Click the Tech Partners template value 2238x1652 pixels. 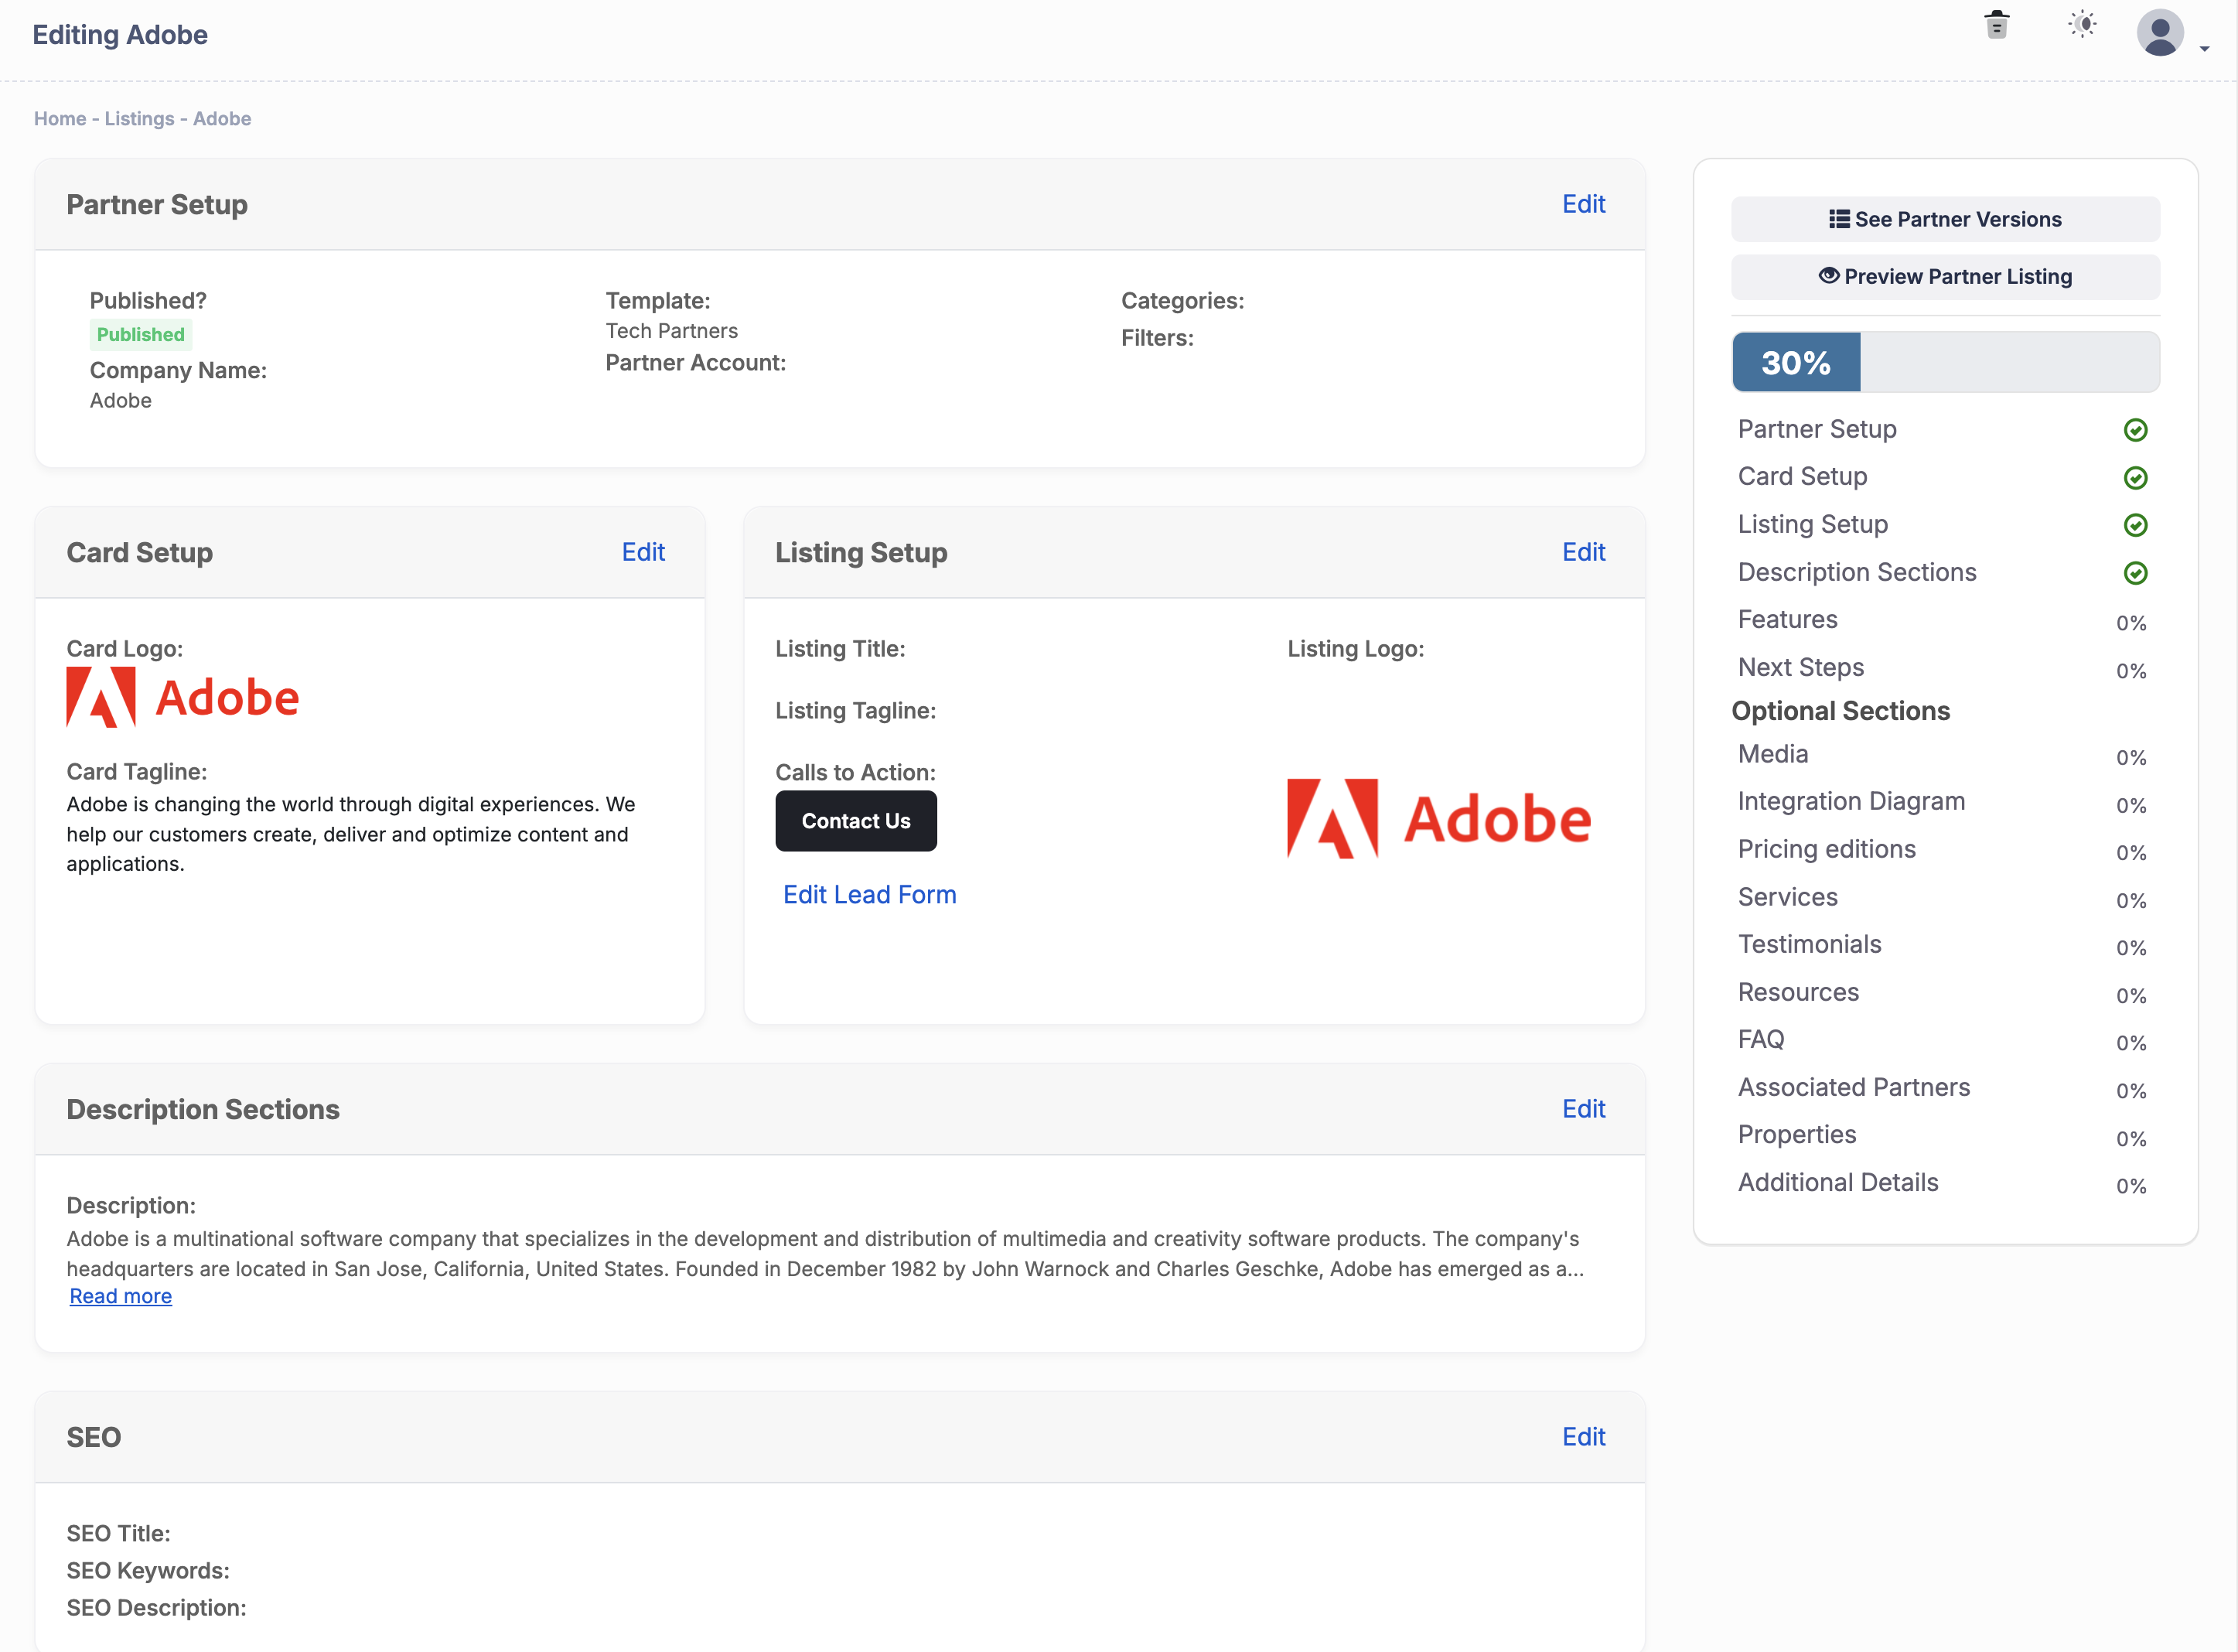[x=672, y=331]
